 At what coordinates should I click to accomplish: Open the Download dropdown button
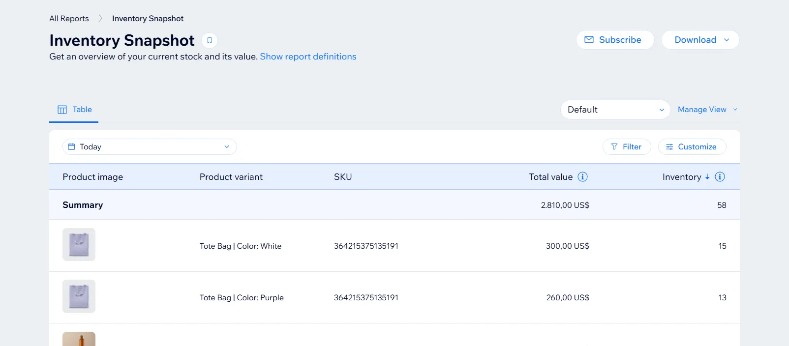point(700,40)
